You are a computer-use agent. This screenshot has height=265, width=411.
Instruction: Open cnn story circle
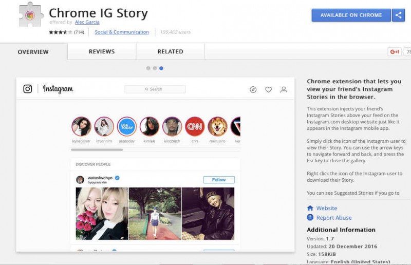[195, 127]
